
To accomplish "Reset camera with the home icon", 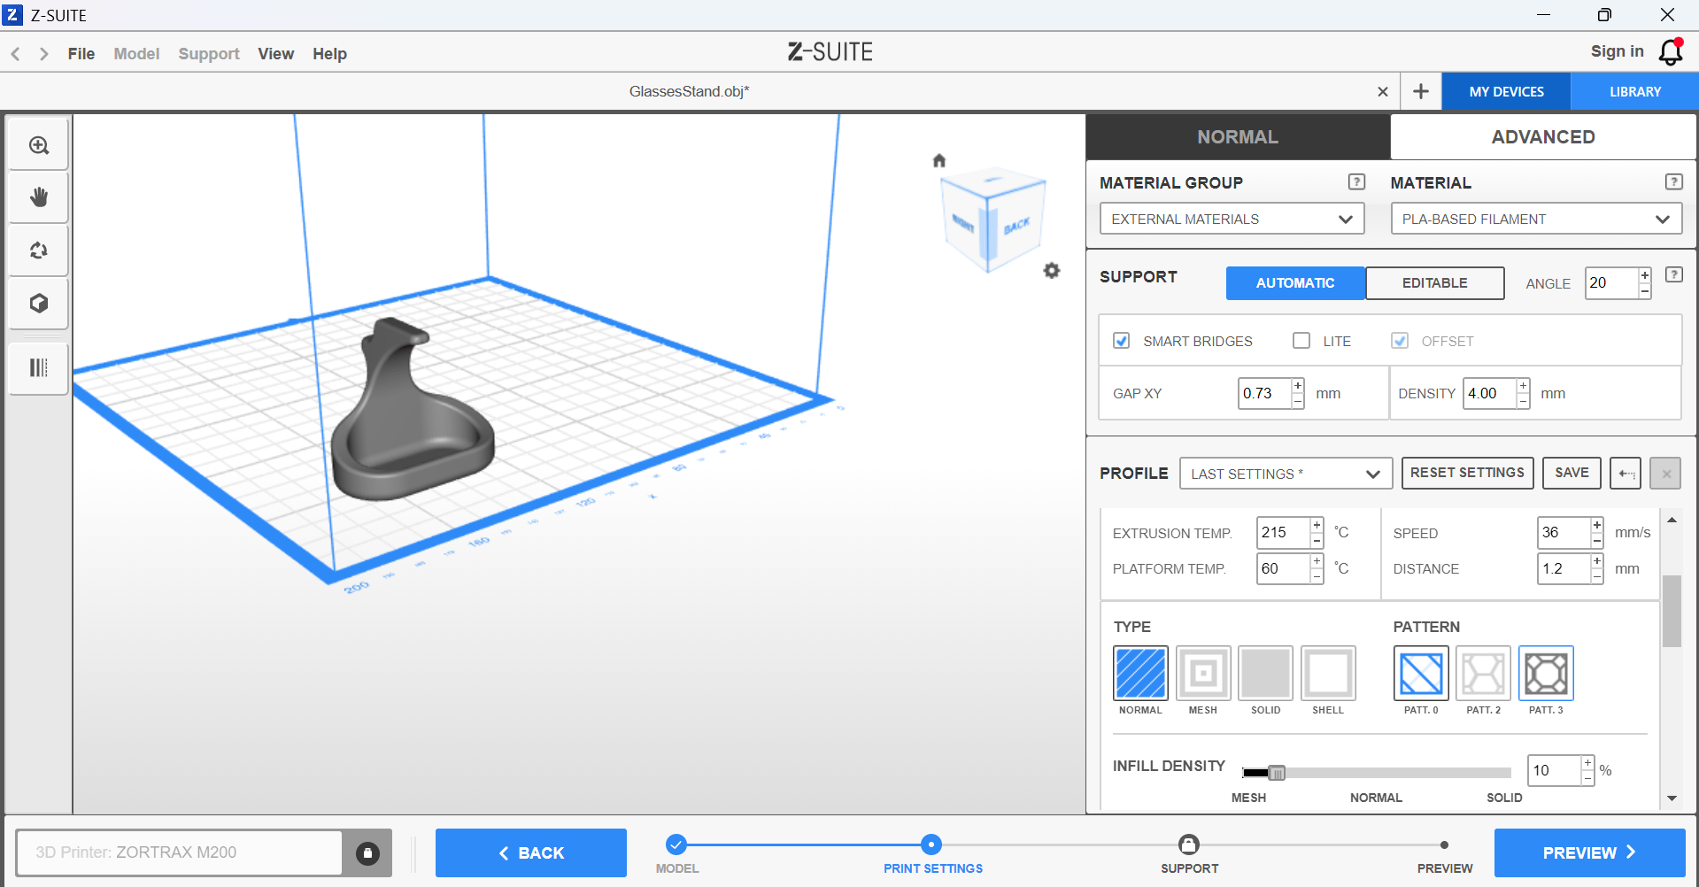I will click(939, 160).
